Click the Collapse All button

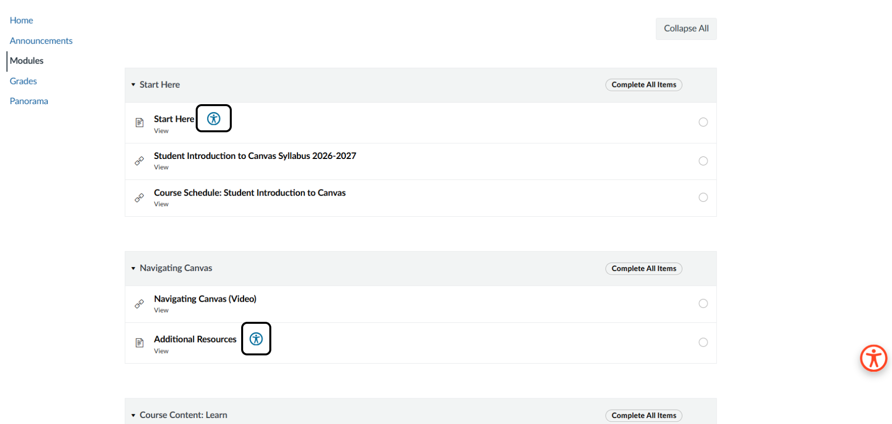click(686, 29)
